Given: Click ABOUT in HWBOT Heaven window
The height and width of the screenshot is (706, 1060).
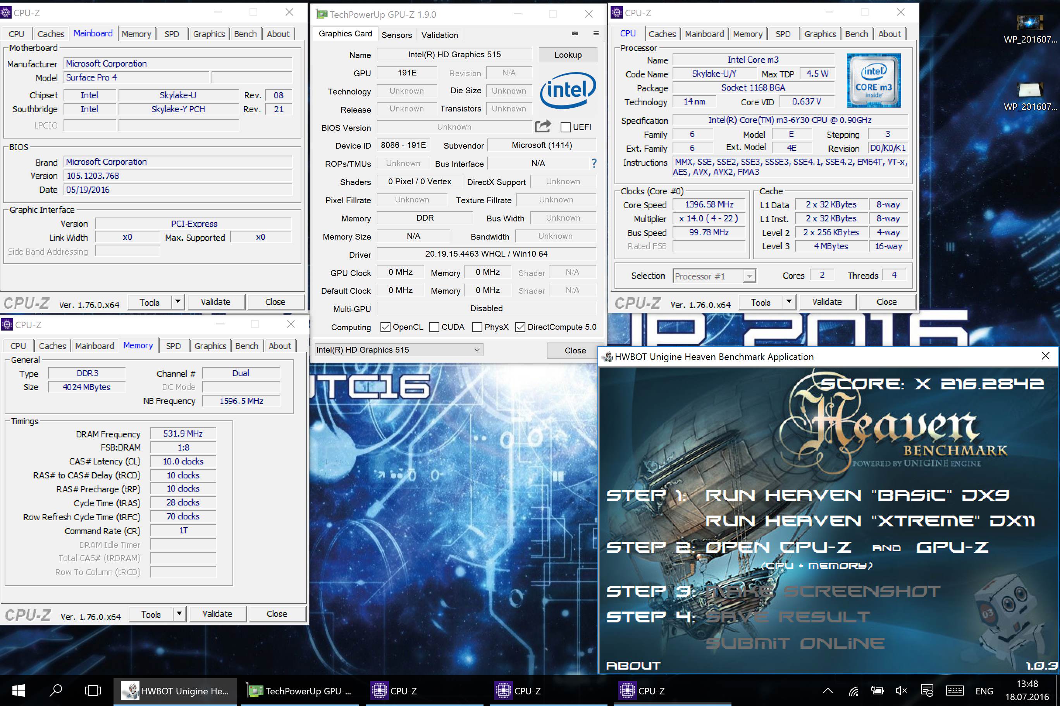Looking at the screenshot, I should (x=633, y=665).
